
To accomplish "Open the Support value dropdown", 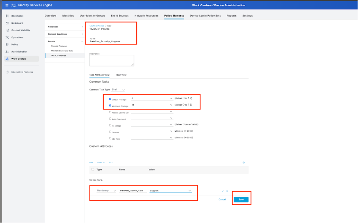I will [171, 191].
